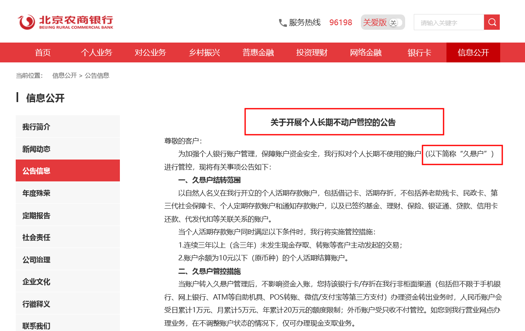Click the phone handset icon beside 服务热线

[283, 23]
